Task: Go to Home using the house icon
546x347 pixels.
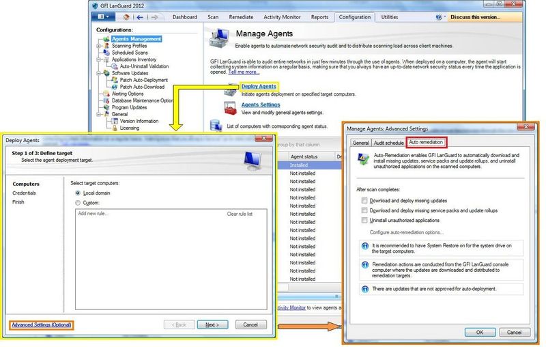Action: point(126,17)
